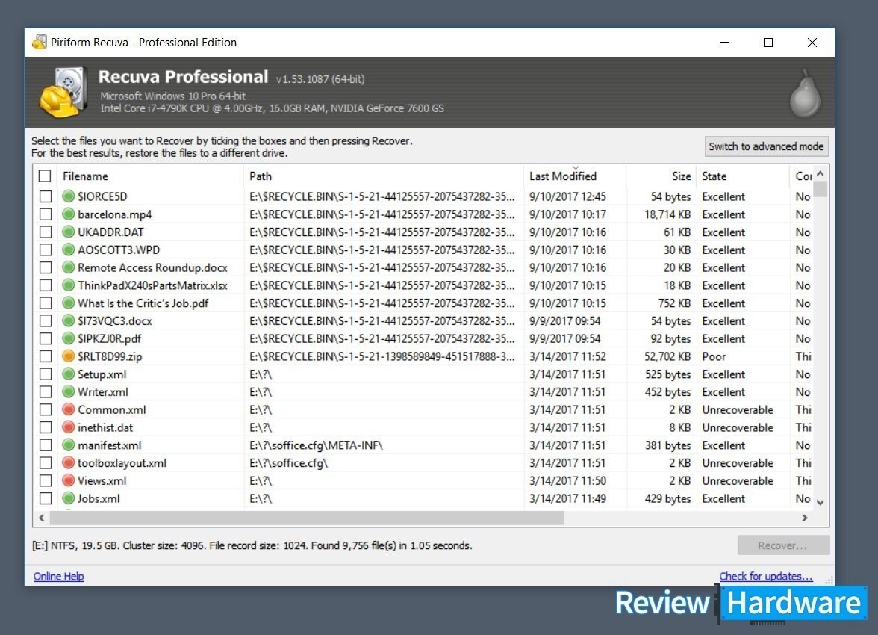Select the 18,714 KB size cell

click(667, 214)
